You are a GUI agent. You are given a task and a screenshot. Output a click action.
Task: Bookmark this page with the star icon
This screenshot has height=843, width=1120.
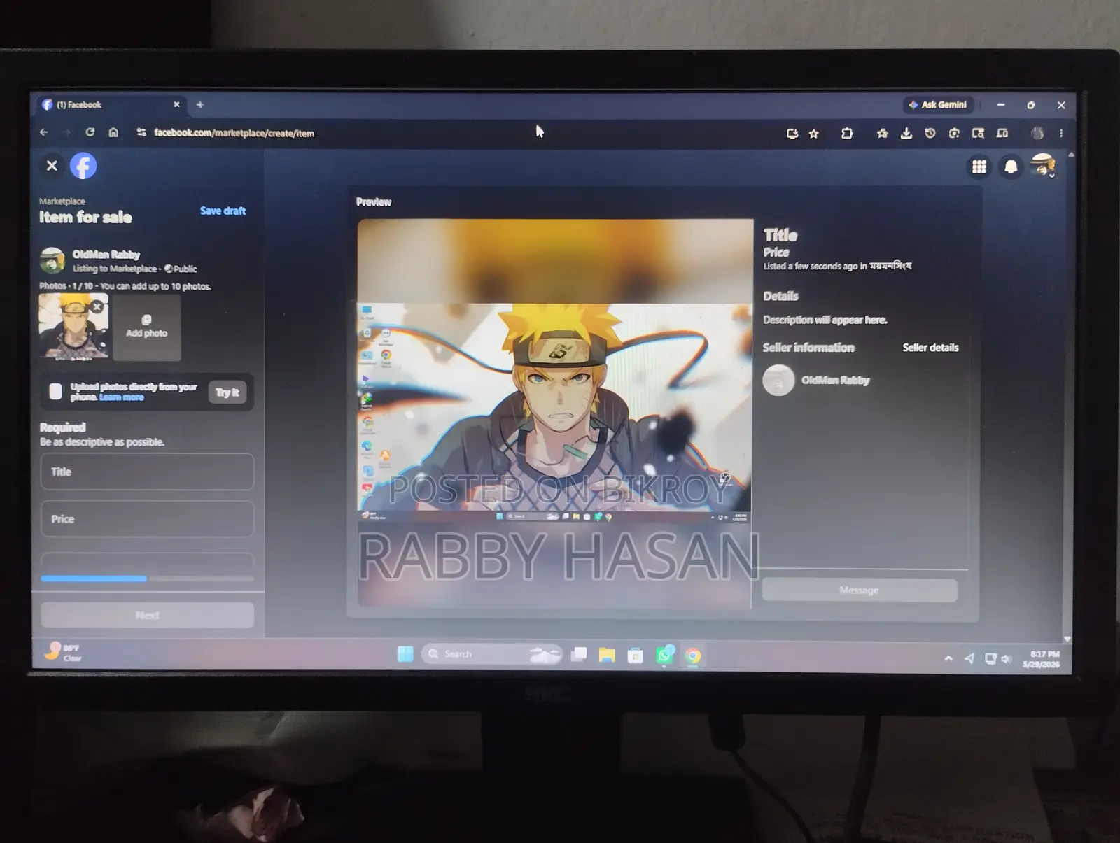click(x=813, y=133)
